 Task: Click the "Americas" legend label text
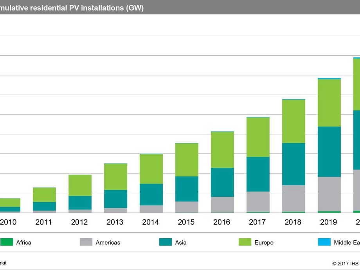(108, 243)
